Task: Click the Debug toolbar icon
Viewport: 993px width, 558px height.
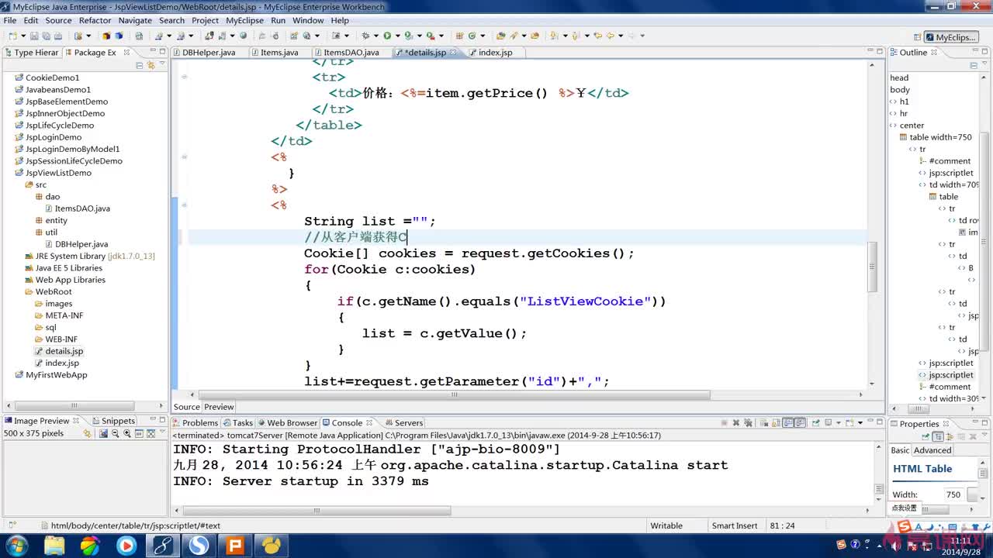Action: 365,36
